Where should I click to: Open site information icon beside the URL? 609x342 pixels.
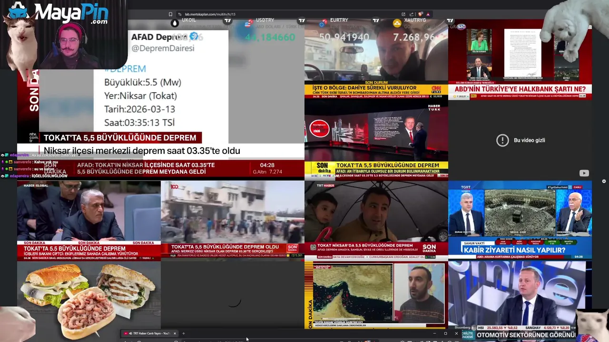point(180,14)
